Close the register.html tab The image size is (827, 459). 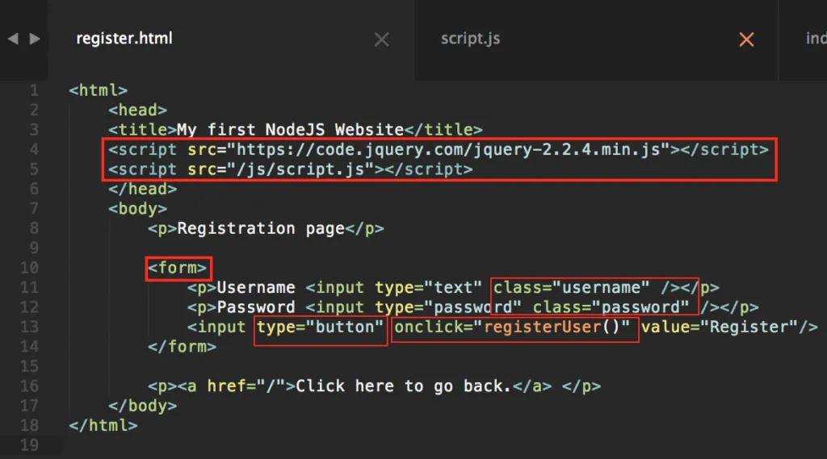381,39
